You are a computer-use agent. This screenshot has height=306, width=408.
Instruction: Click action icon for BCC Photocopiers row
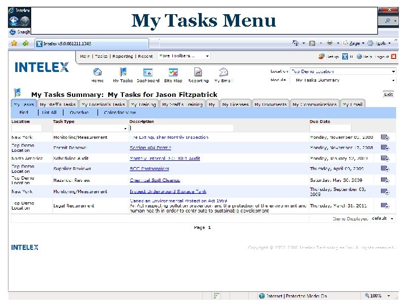pos(385,168)
